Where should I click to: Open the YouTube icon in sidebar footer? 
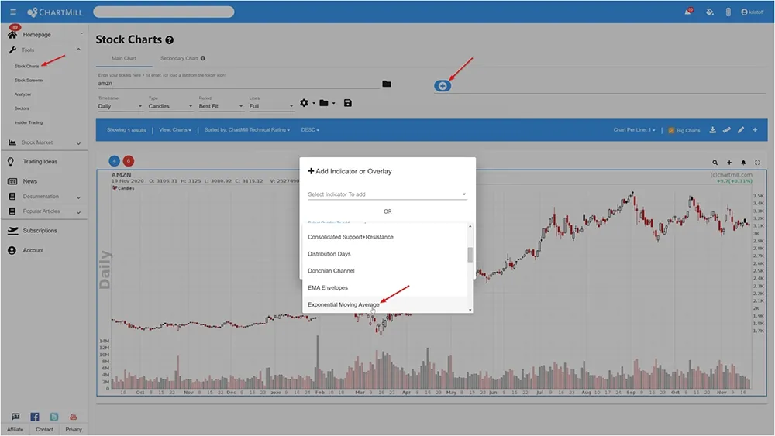point(73,417)
